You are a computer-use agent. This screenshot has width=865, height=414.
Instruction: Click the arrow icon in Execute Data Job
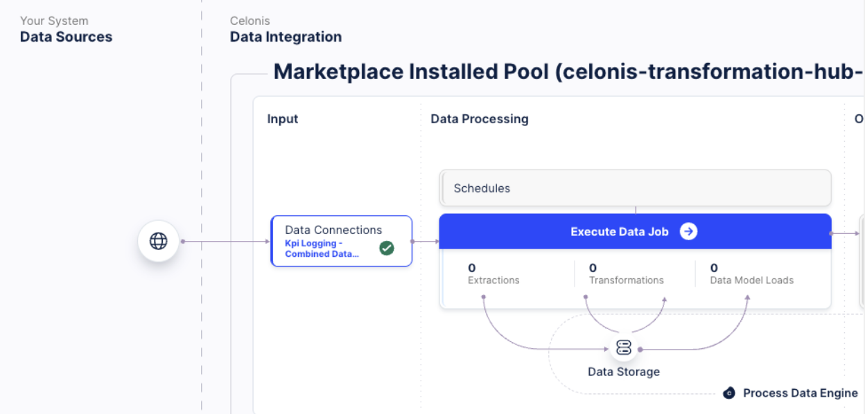pos(688,232)
